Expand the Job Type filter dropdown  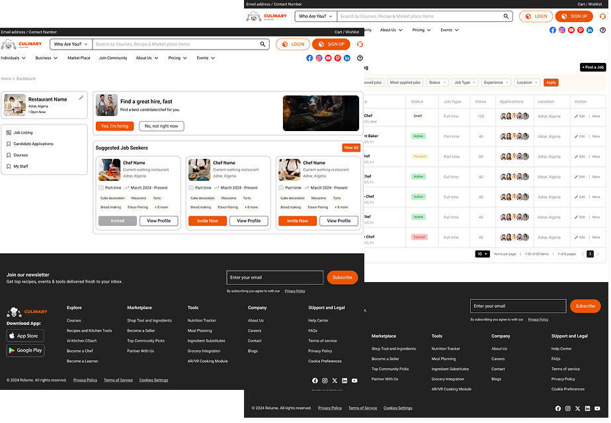(x=465, y=82)
